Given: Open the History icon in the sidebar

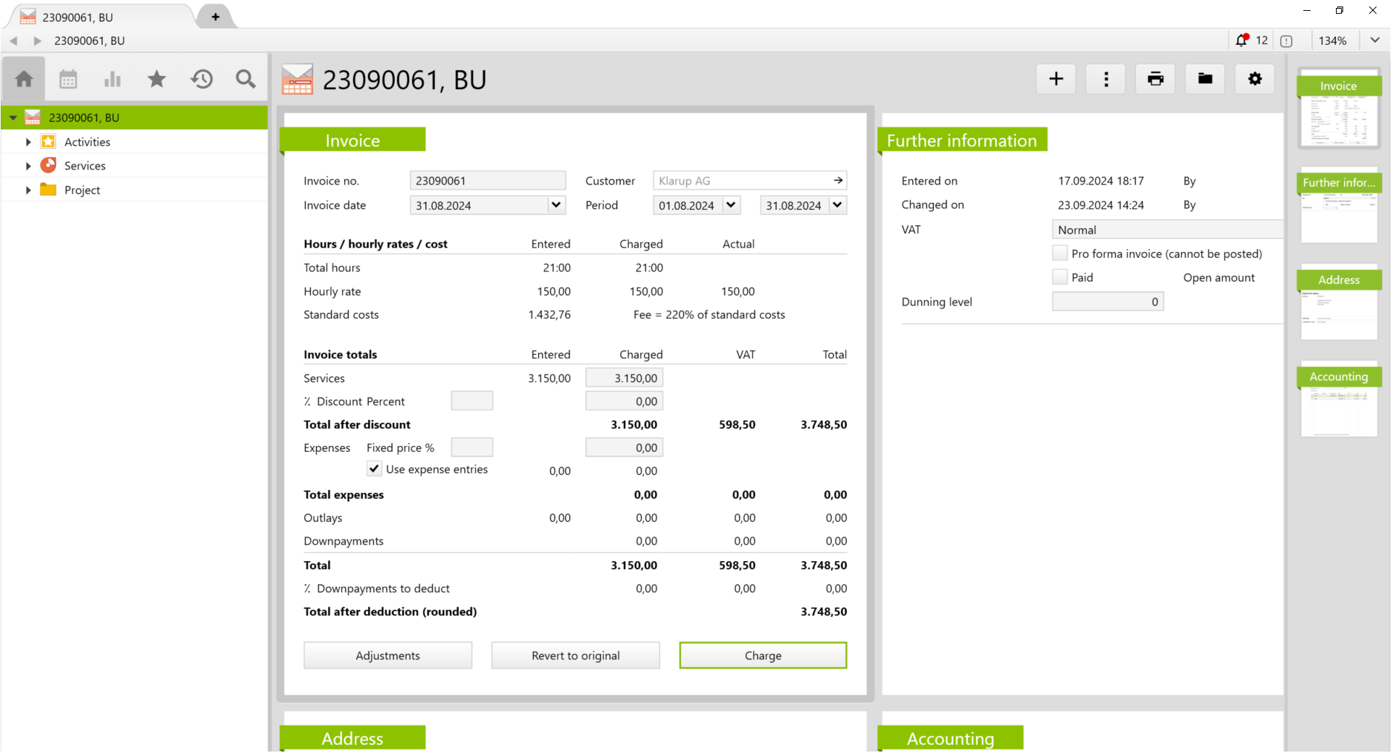Looking at the screenshot, I should (x=201, y=78).
